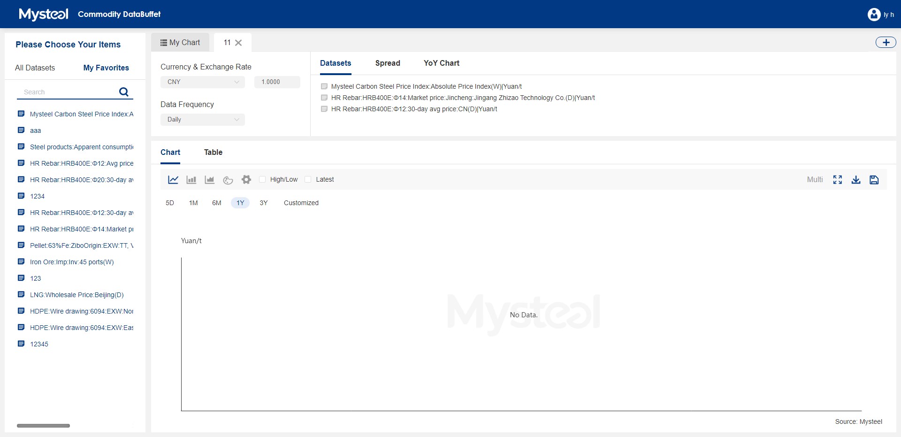Open the color palette icon

[x=228, y=180]
